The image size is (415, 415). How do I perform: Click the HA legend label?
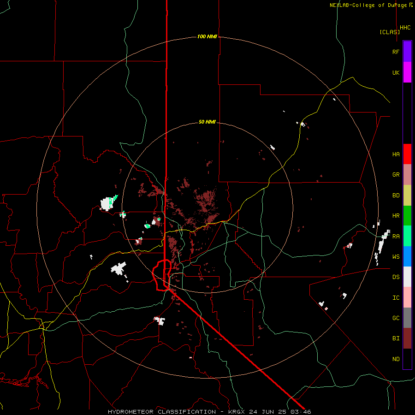(396, 154)
